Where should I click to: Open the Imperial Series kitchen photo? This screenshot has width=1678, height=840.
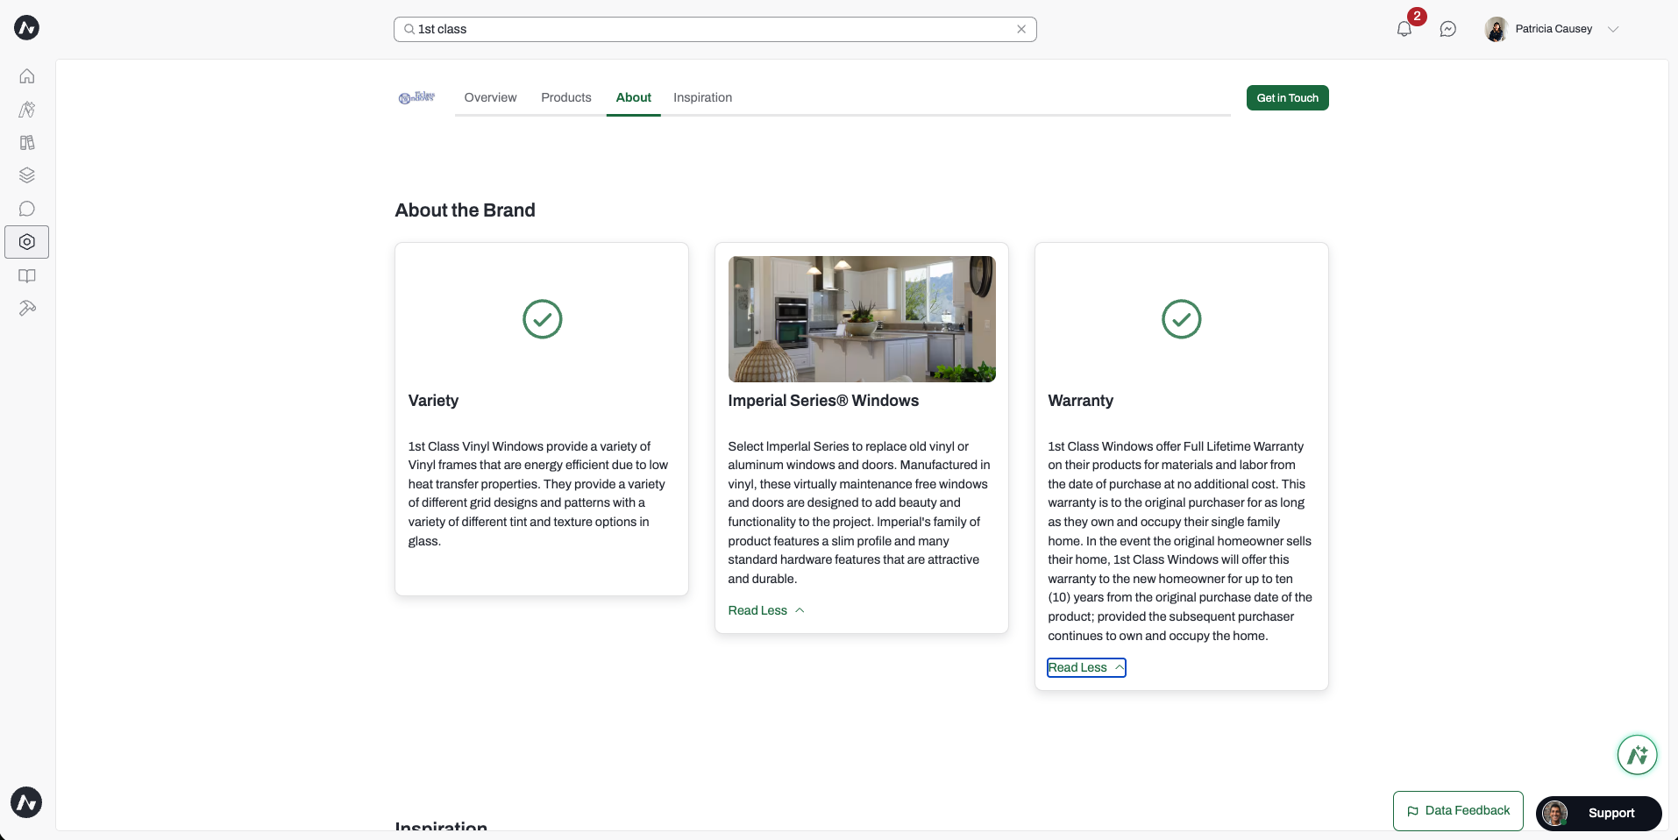point(862,319)
